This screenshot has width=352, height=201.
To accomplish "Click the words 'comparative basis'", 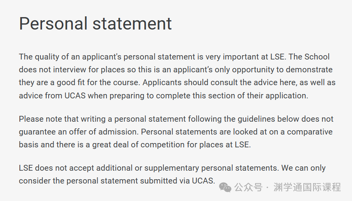I will tap(310, 132).
